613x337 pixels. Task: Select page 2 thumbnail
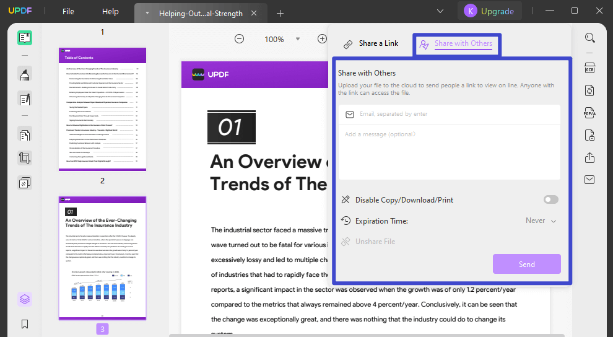tap(102, 258)
